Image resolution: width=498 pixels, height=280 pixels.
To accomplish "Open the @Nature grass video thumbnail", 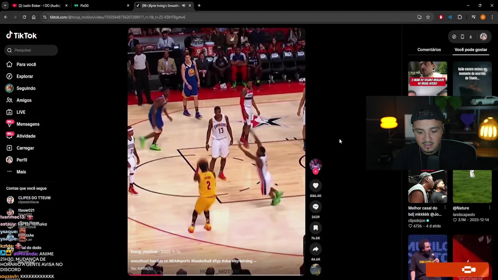I will [472, 186].
